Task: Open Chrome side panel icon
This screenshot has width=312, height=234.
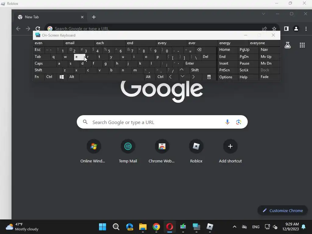Action: 286,29
